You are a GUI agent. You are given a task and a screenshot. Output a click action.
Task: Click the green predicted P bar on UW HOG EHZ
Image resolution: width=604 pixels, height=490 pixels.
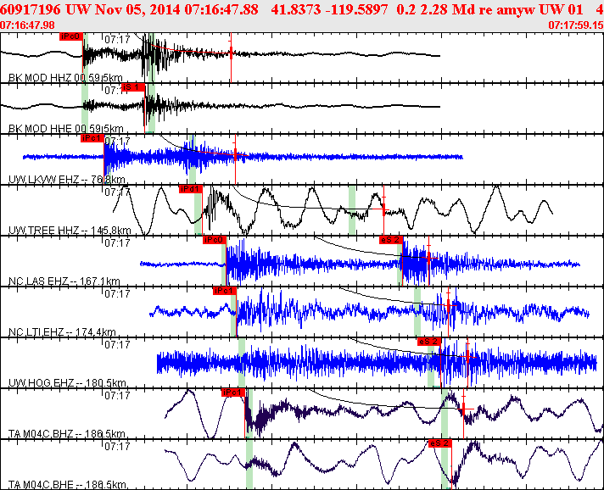click(x=242, y=362)
